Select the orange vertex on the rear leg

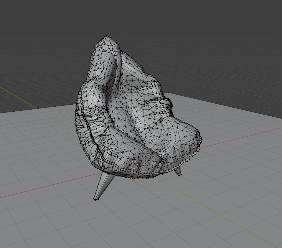[180, 169]
